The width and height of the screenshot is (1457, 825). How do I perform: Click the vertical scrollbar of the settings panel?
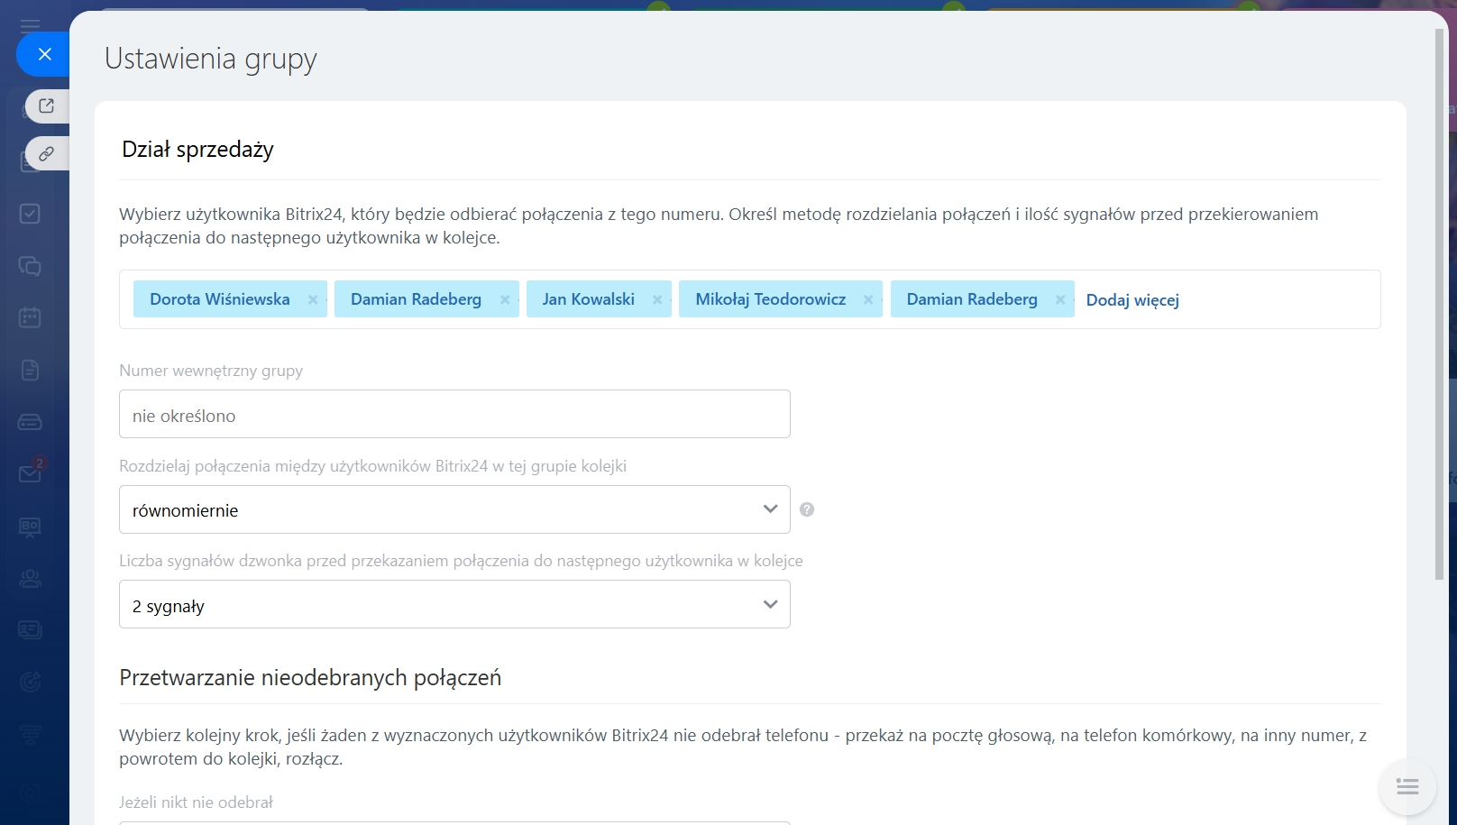(1439, 307)
